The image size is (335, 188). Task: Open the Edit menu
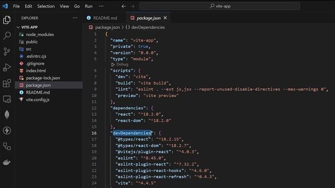pos(28,6)
